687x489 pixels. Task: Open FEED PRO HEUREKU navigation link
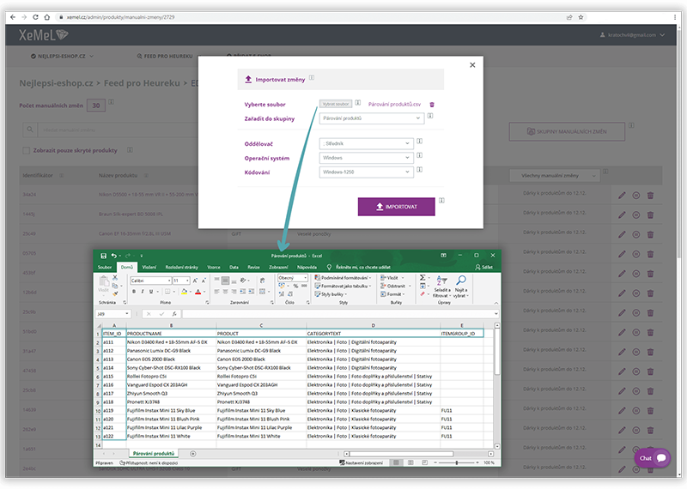tap(165, 56)
